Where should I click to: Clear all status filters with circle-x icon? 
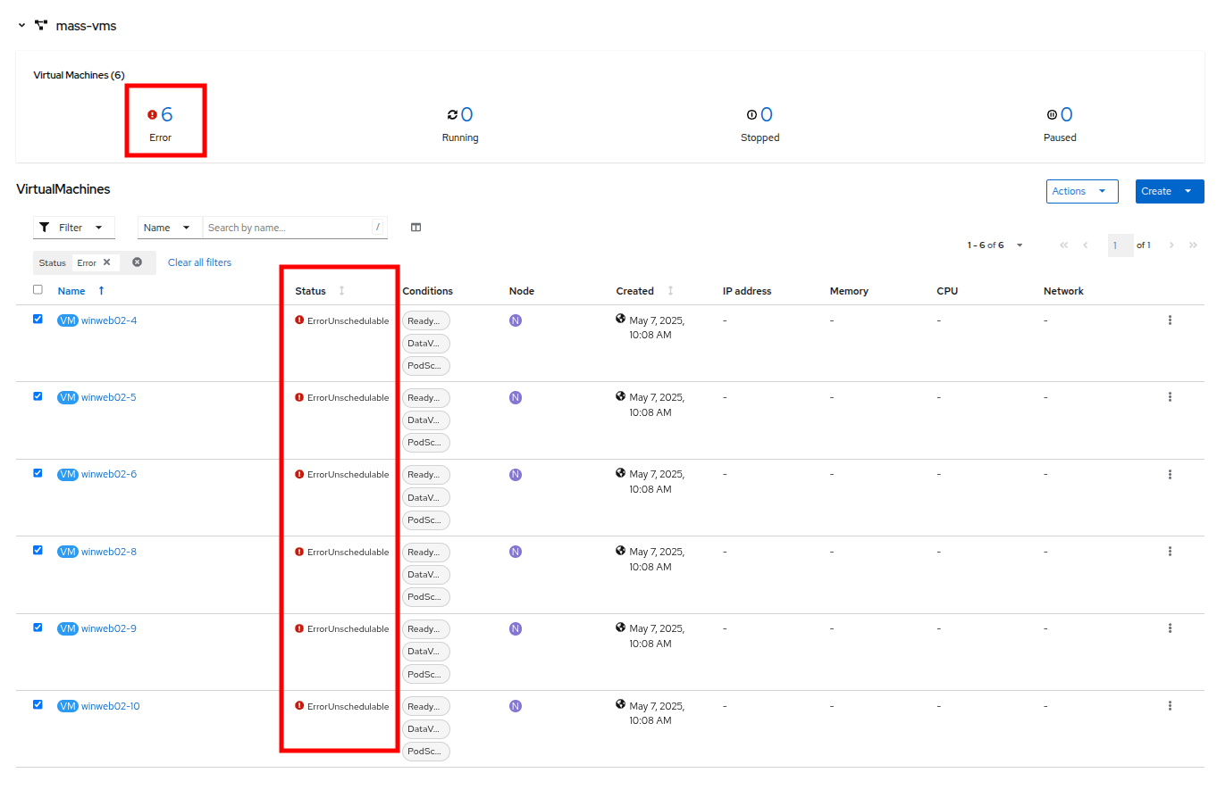click(x=138, y=262)
